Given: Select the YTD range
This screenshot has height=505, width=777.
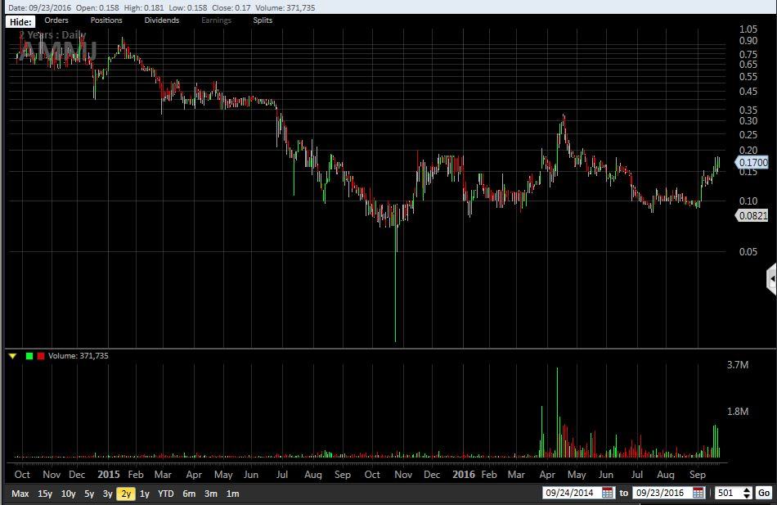Looking at the screenshot, I should [x=166, y=494].
